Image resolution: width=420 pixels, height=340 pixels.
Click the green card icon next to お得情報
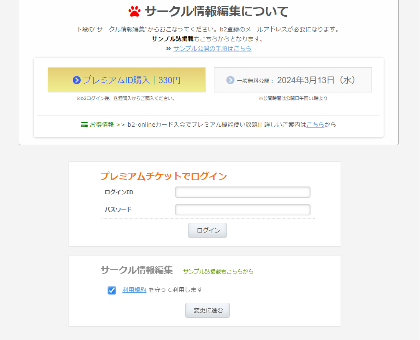(x=84, y=125)
